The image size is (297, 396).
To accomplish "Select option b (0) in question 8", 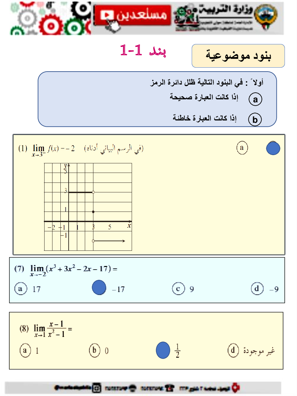I will tap(95, 350).
